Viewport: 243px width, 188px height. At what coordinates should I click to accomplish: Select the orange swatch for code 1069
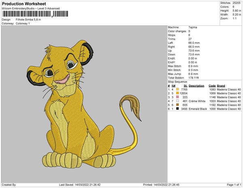pos(177,93)
